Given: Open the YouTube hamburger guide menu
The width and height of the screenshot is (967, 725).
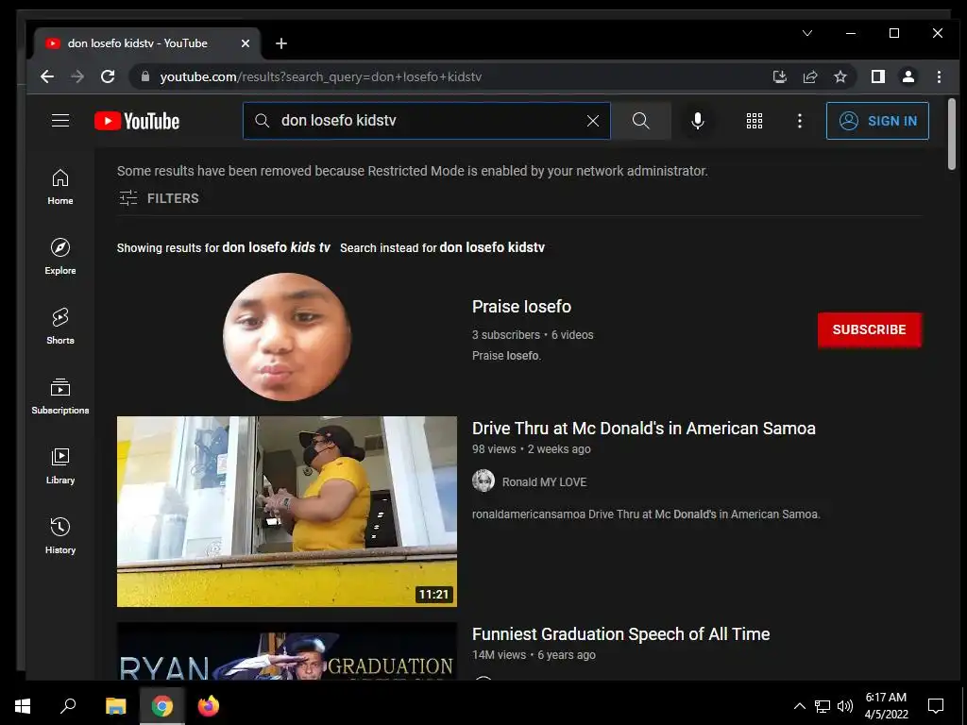Looking at the screenshot, I should (60, 120).
